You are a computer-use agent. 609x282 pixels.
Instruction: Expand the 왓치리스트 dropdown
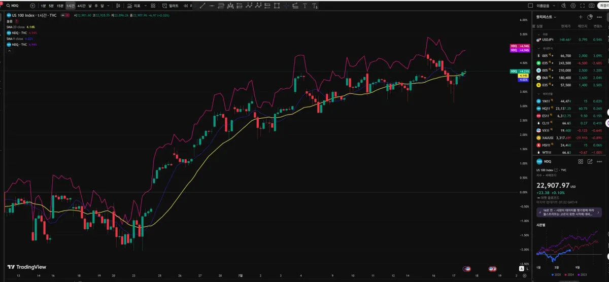tap(546, 17)
